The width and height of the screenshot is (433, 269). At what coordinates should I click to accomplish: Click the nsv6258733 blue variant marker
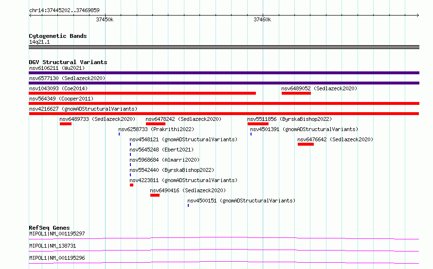pyautogui.click(x=119, y=134)
